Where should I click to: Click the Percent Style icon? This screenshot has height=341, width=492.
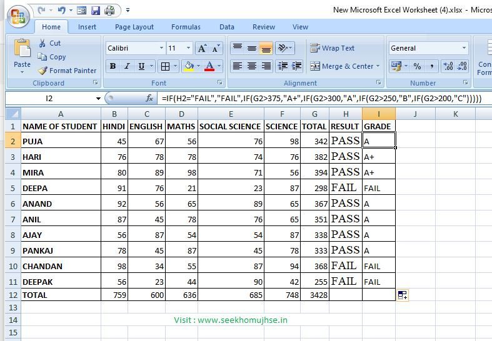[417, 66]
